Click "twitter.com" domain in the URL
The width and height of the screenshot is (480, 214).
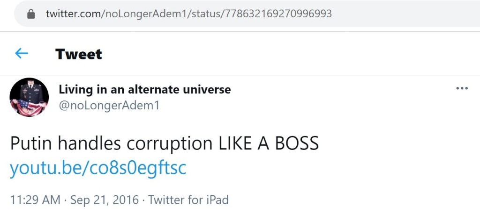[x=73, y=14]
